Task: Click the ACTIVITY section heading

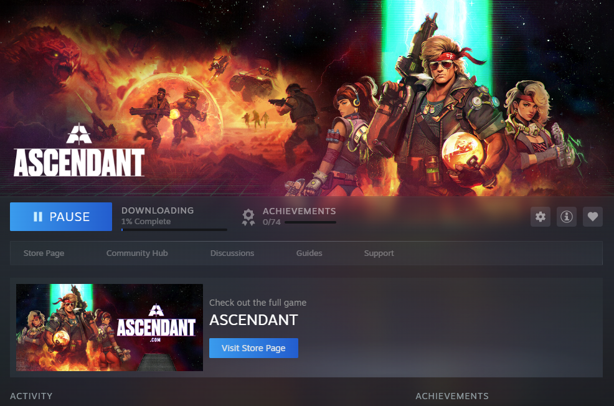Action: 31,396
